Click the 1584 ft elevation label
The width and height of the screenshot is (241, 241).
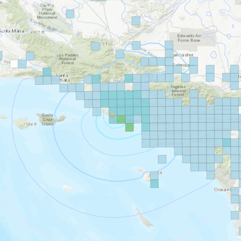tap(30, 124)
